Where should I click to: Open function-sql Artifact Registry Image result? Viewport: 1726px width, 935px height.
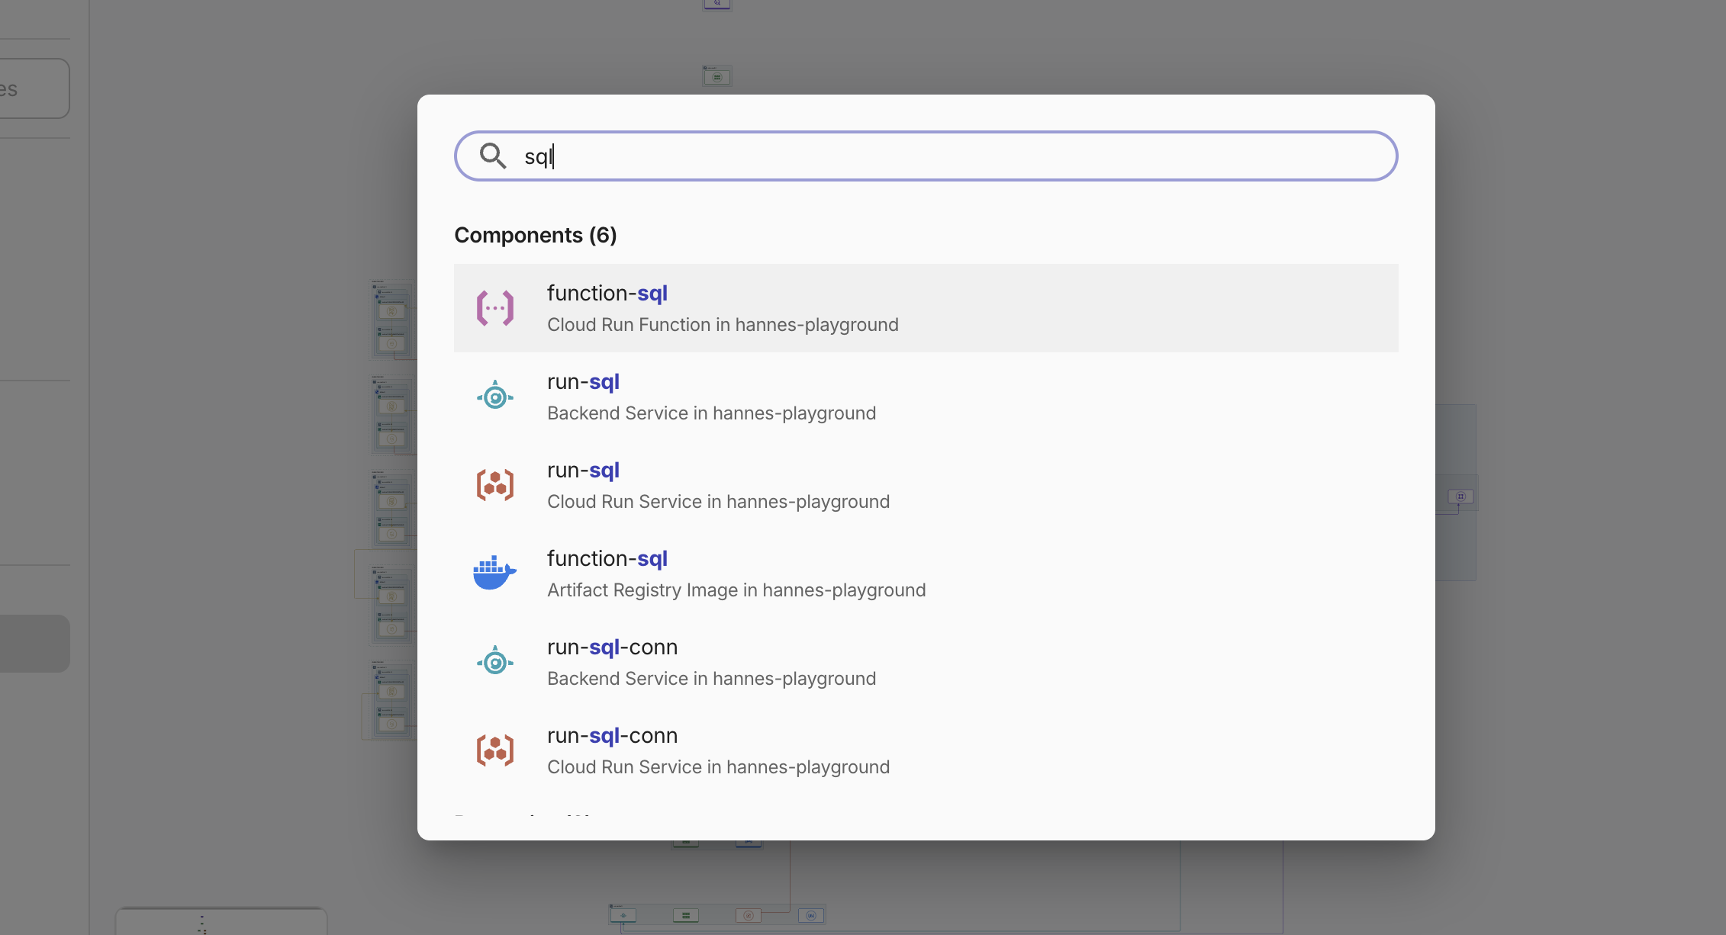926,574
